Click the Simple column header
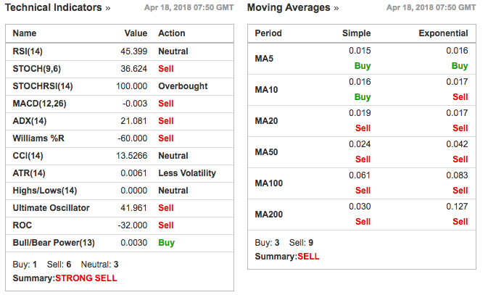Viewport: 488px width, 295px height. [356, 33]
